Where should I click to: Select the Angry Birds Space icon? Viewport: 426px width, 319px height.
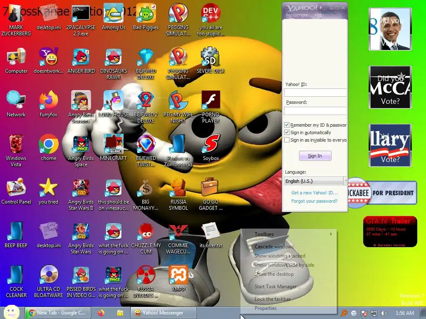tap(81, 151)
